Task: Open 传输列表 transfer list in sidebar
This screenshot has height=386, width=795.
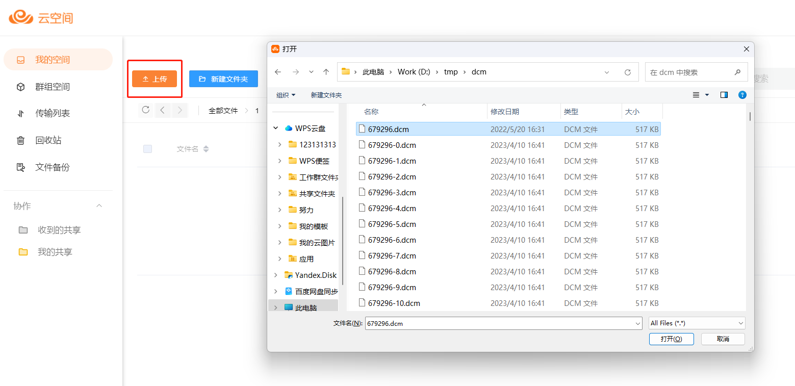Action: point(52,113)
